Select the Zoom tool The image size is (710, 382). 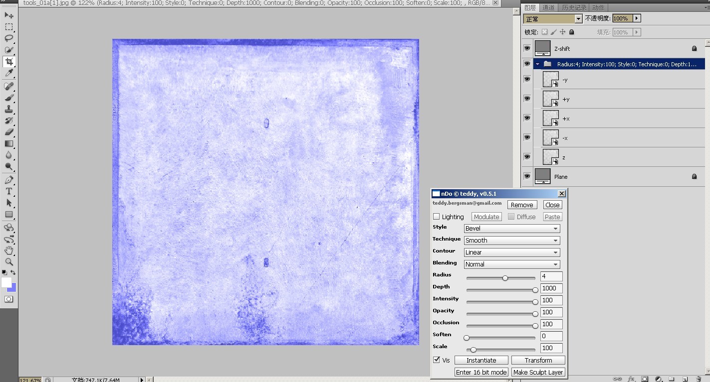9,262
